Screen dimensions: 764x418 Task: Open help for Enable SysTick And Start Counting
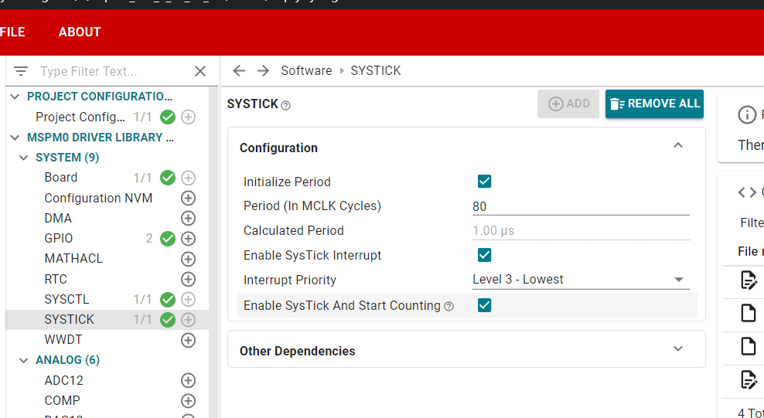tap(449, 306)
